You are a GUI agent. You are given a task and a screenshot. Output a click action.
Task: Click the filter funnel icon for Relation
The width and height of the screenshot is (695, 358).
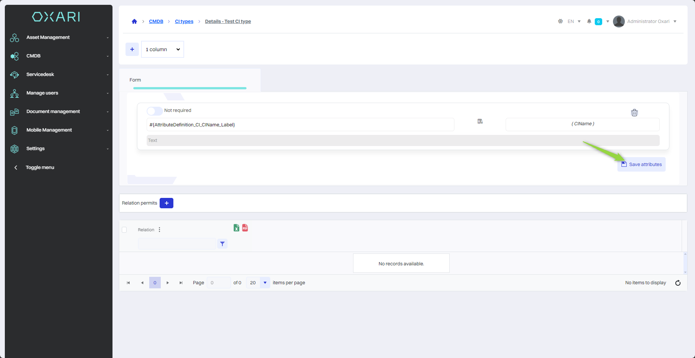(222, 244)
